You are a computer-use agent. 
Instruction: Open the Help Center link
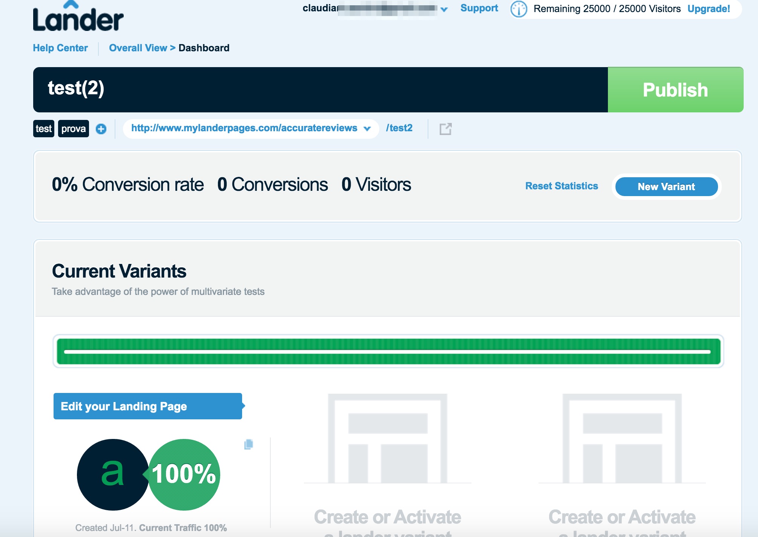tap(60, 48)
